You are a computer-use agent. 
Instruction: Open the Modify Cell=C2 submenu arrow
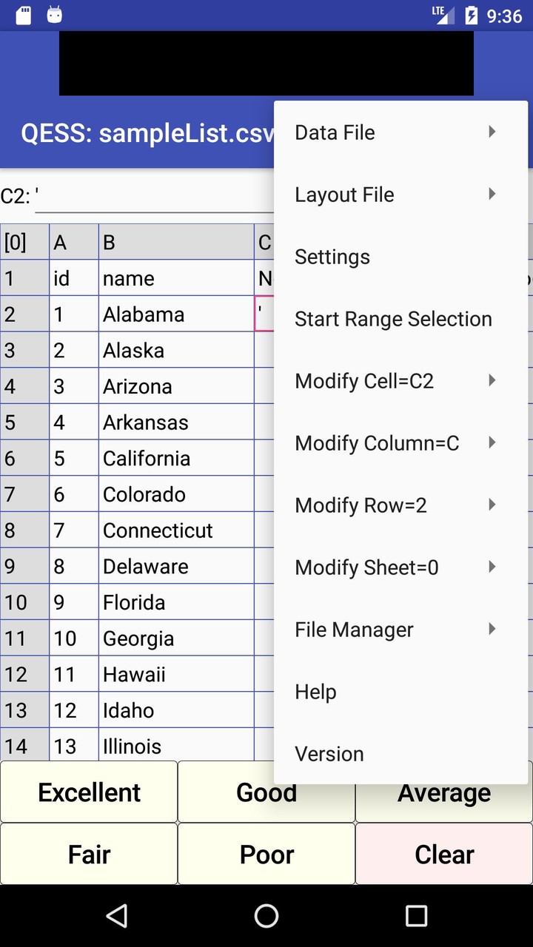click(492, 381)
